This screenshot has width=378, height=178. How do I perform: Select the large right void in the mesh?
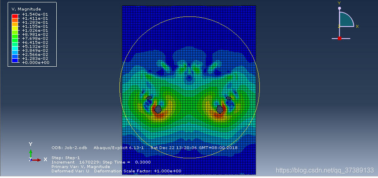tap(220, 109)
